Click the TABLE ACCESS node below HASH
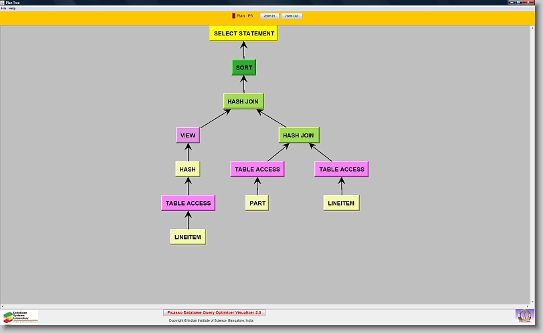 pyautogui.click(x=188, y=203)
